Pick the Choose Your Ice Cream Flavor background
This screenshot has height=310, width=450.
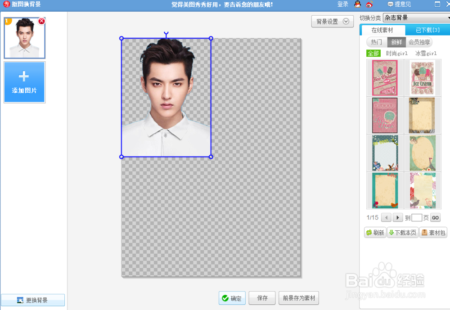[x=422, y=78]
